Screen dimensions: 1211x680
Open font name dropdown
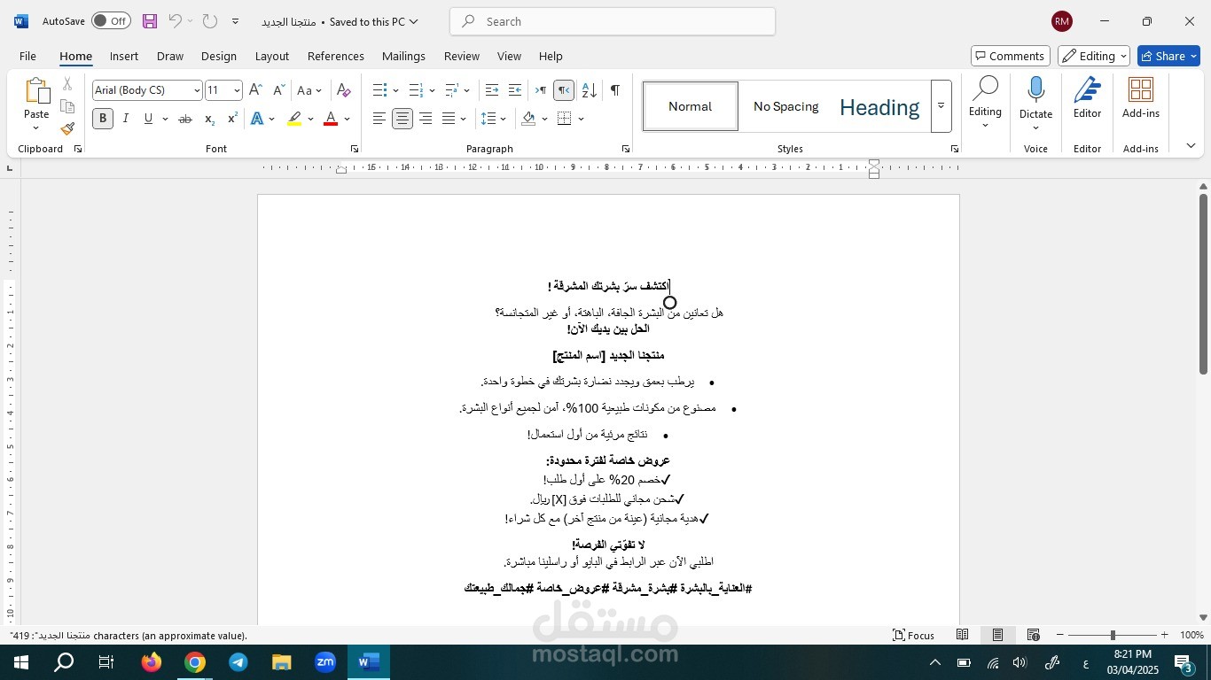[x=197, y=90]
